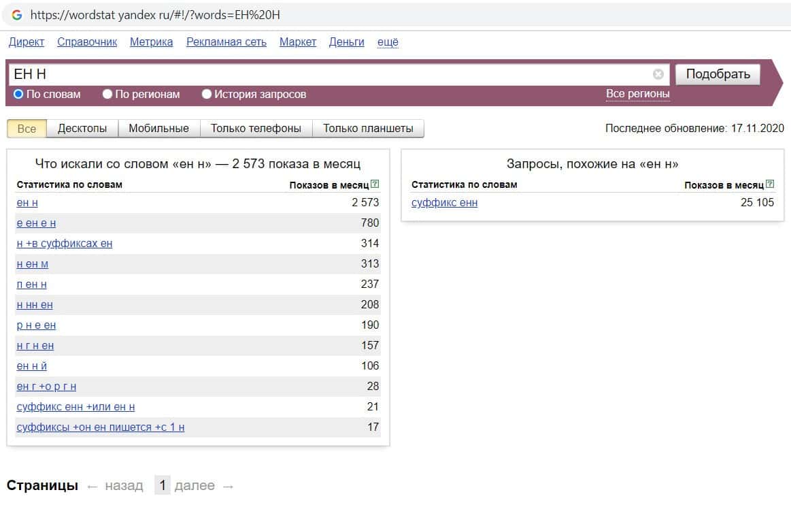
Task: Switch to the 'Десктопы' tab
Action: [x=82, y=128]
